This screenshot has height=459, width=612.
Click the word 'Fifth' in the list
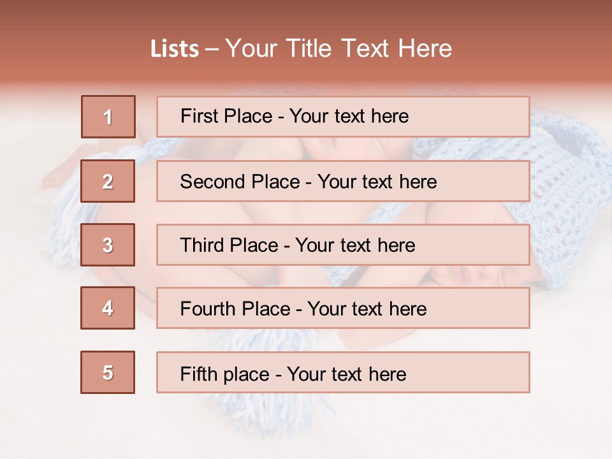tap(199, 374)
